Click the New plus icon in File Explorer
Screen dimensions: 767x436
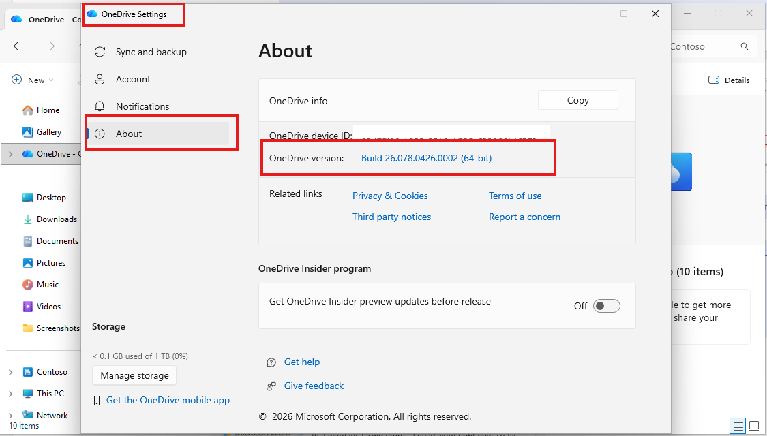click(x=16, y=80)
